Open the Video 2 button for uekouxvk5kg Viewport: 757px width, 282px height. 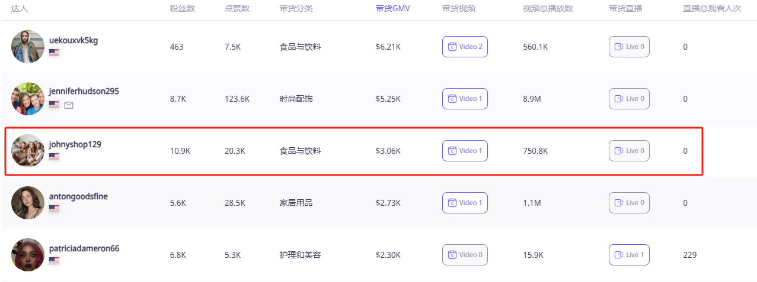tap(465, 47)
